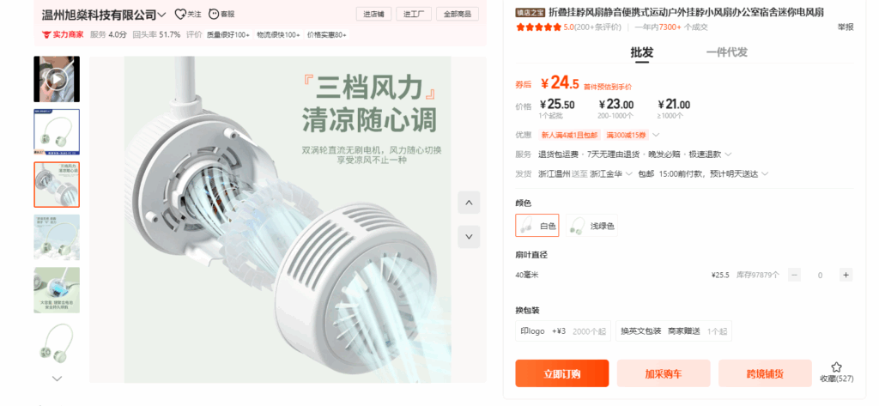Click 加采购车 add to cart button
The height and width of the screenshot is (406, 879).
(x=664, y=373)
